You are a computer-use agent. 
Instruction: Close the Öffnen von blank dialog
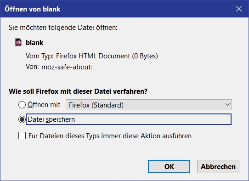tap(239, 9)
